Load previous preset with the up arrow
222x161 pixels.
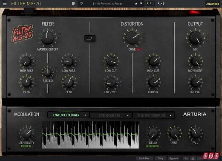click(136, 3)
